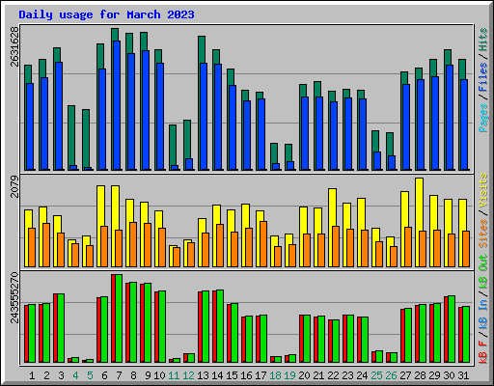
Task: Click day label '24' on the x-axis
Action: pyautogui.click(x=362, y=375)
